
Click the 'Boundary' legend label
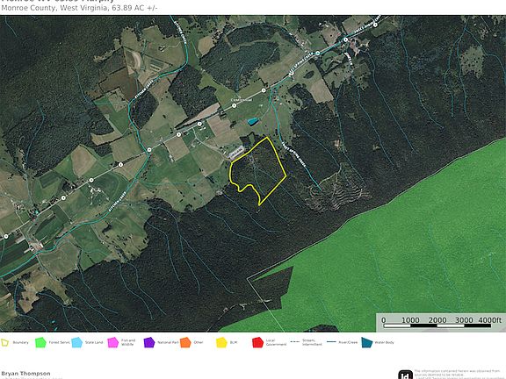21,342
